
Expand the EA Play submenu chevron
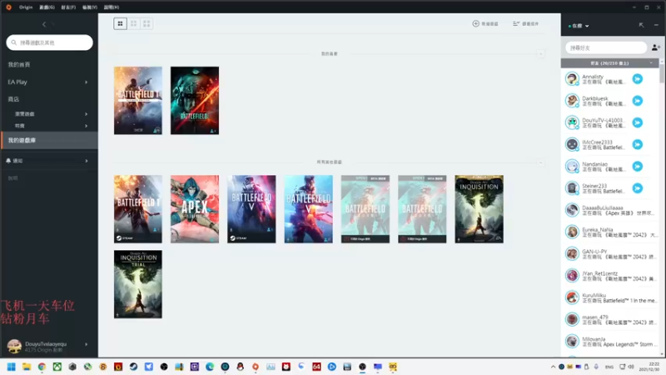[87, 82]
